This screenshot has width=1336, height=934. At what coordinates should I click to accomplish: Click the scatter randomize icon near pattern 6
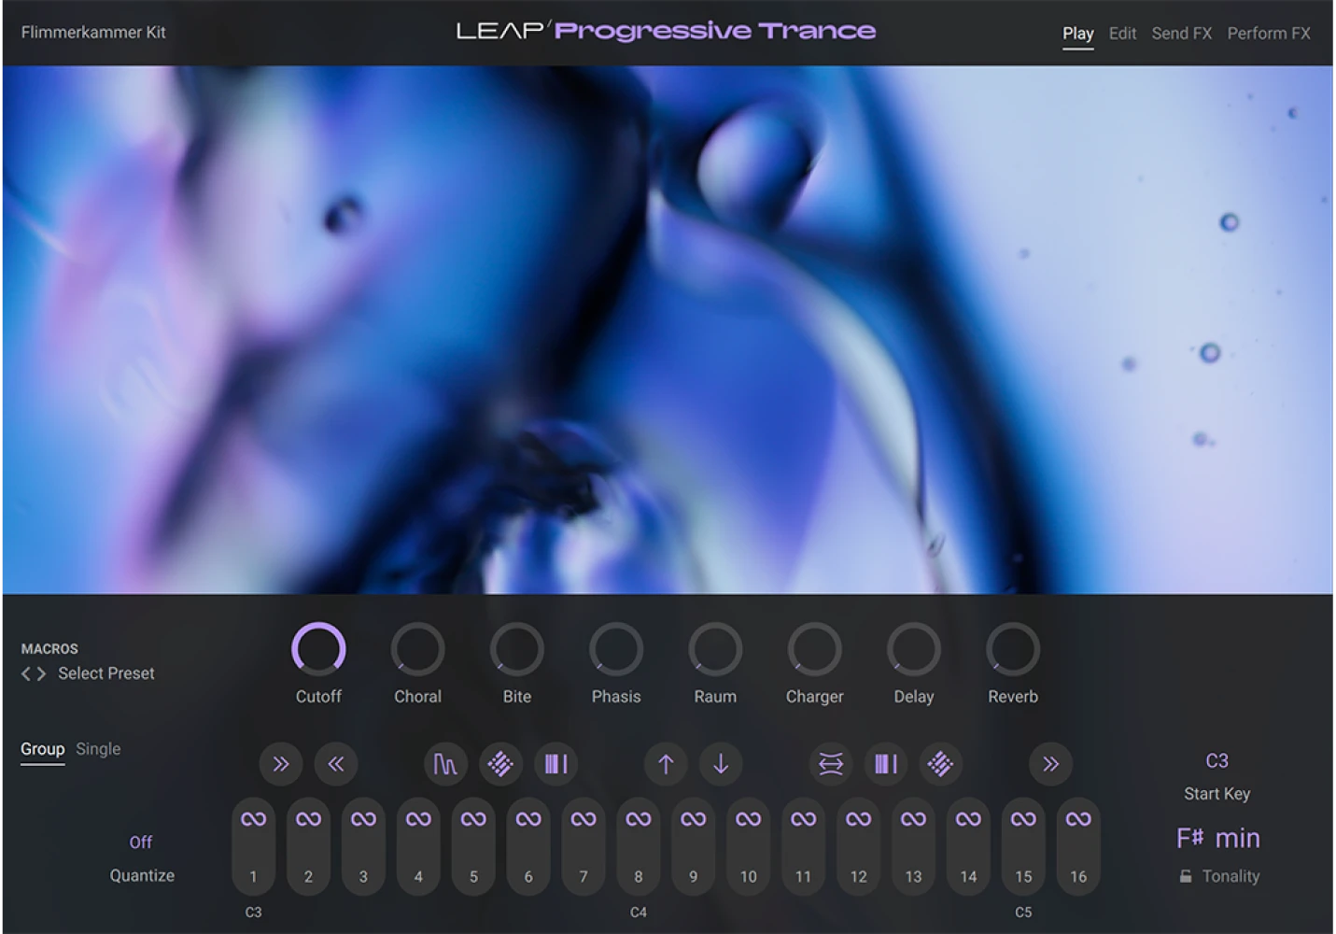click(500, 764)
